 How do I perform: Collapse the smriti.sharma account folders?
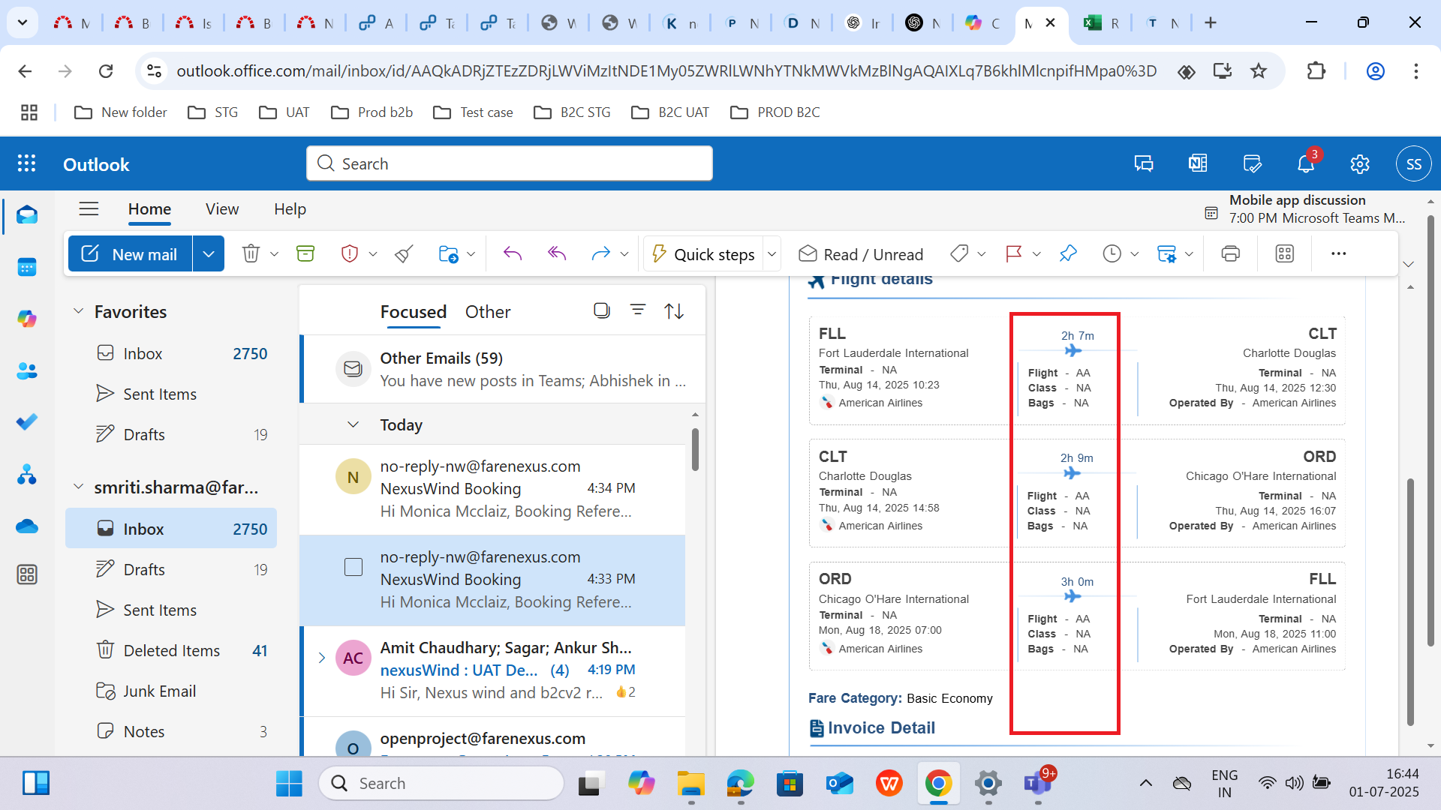click(78, 487)
